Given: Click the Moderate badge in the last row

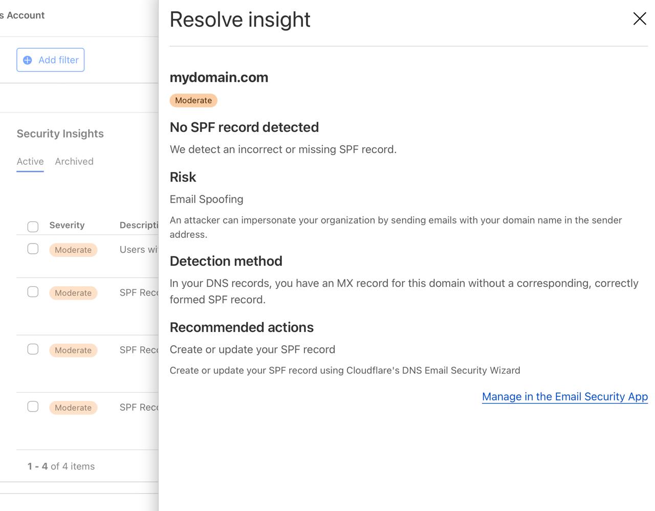Looking at the screenshot, I should click(73, 408).
